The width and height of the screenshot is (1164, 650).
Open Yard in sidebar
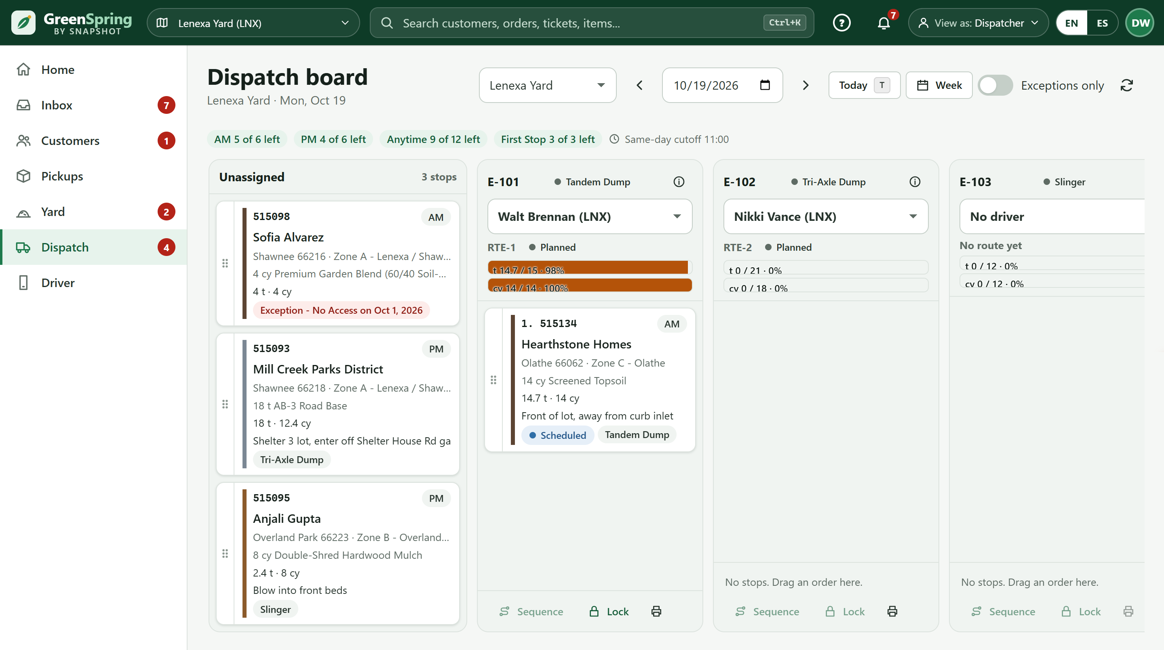point(93,212)
